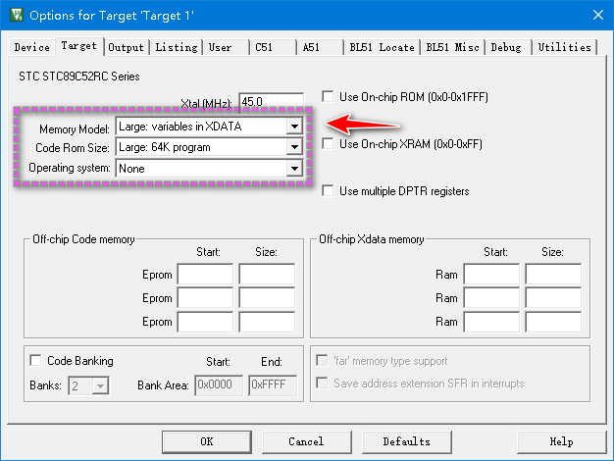Click second Eprom Size field
Screen dimensions: 614x461
(267, 297)
